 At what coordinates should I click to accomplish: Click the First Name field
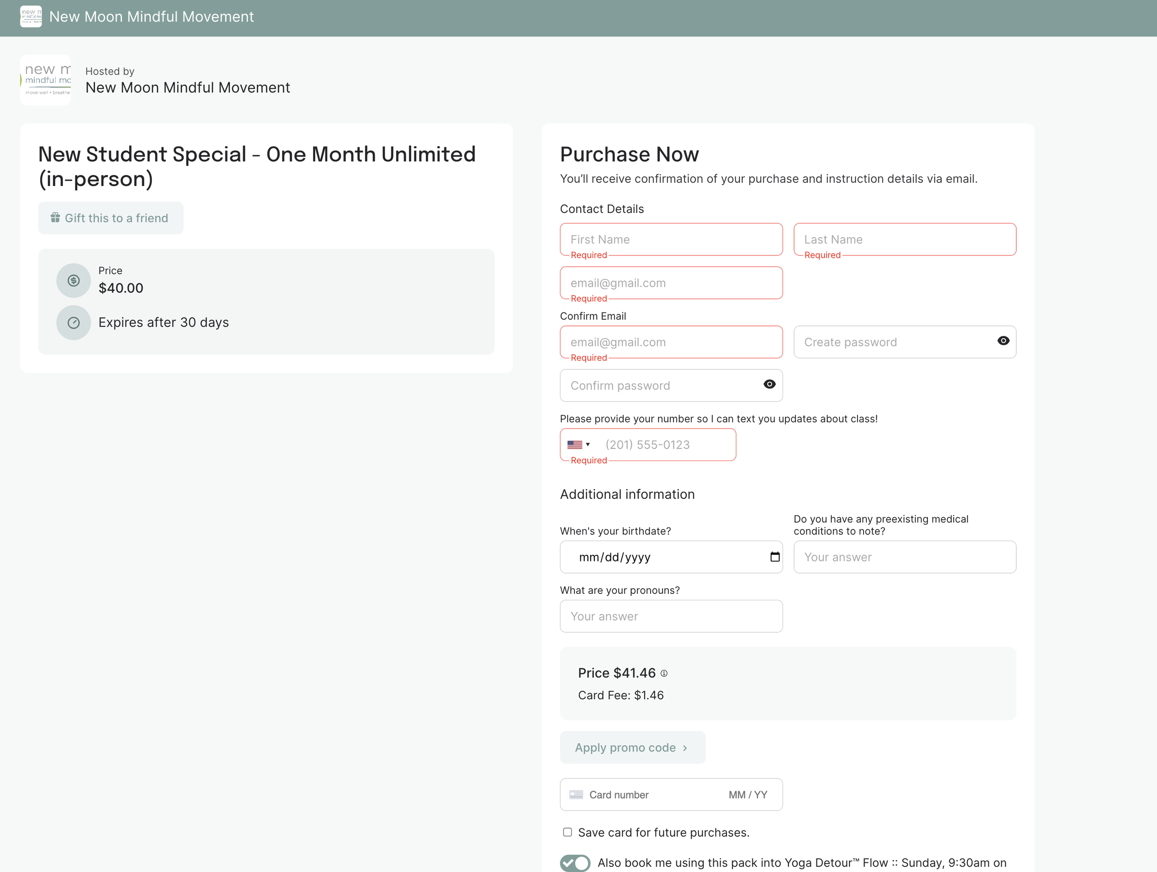click(671, 240)
